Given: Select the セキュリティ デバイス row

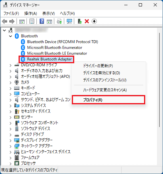Looking at the screenshot, I should tap(36, 111).
